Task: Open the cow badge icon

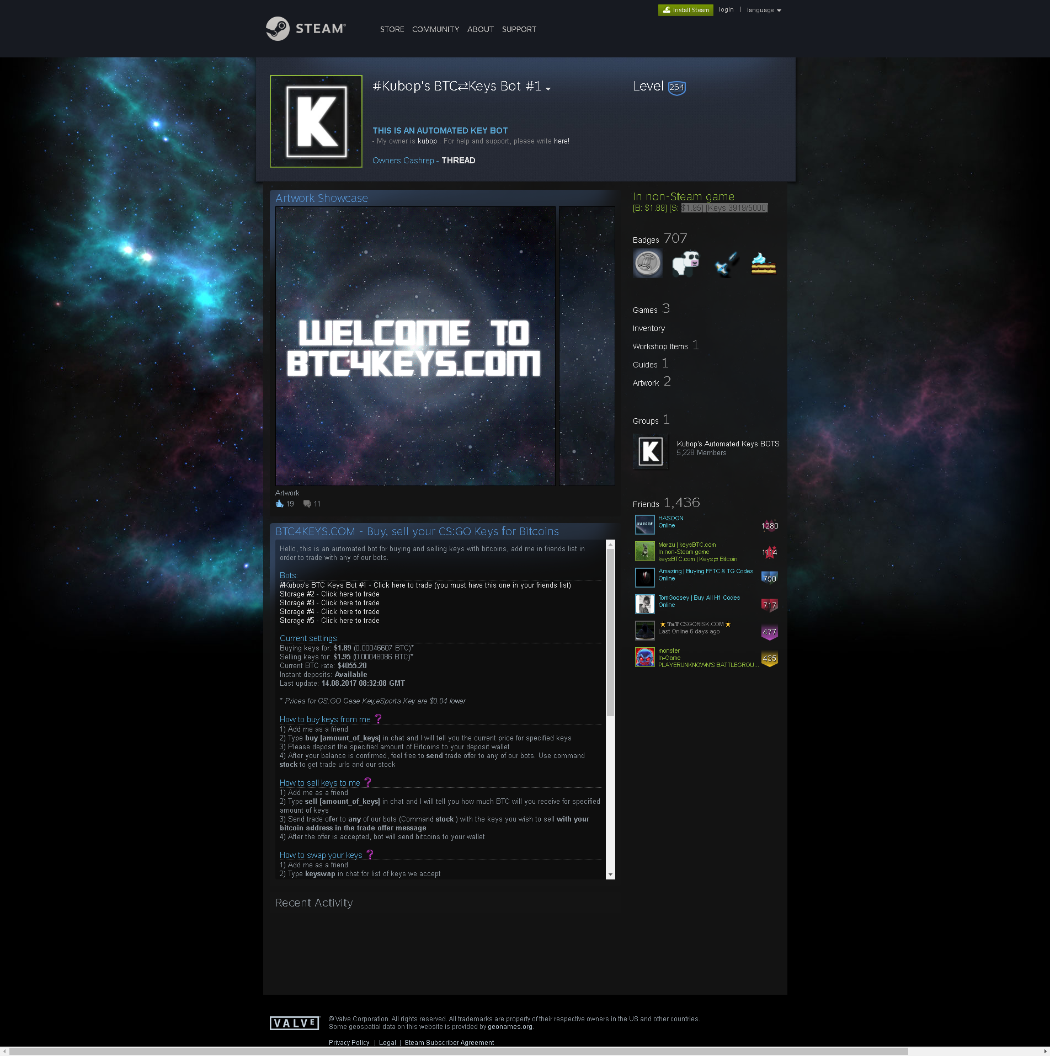Action: pos(686,263)
